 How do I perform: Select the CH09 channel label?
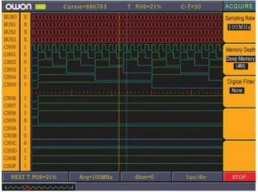point(10,120)
